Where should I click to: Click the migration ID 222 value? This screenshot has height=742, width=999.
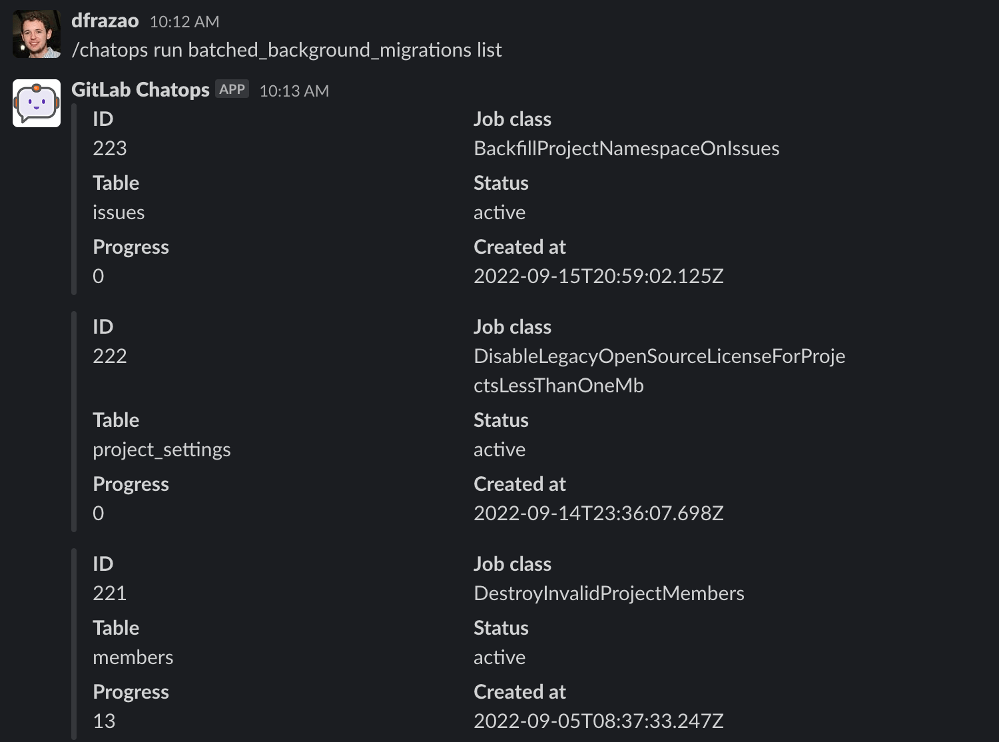(110, 356)
